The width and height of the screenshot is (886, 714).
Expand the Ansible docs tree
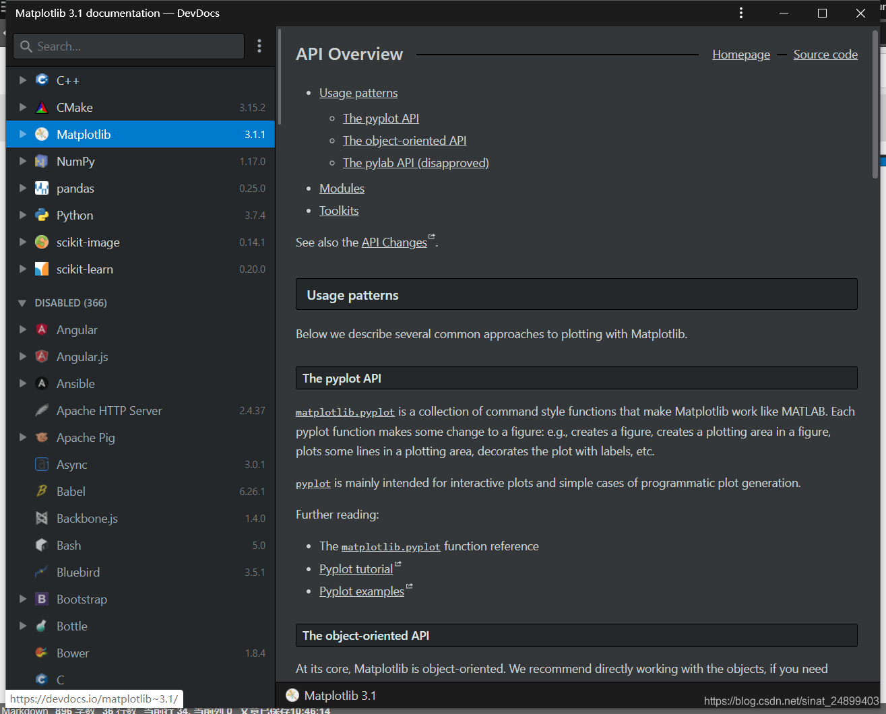tap(23, 383)
